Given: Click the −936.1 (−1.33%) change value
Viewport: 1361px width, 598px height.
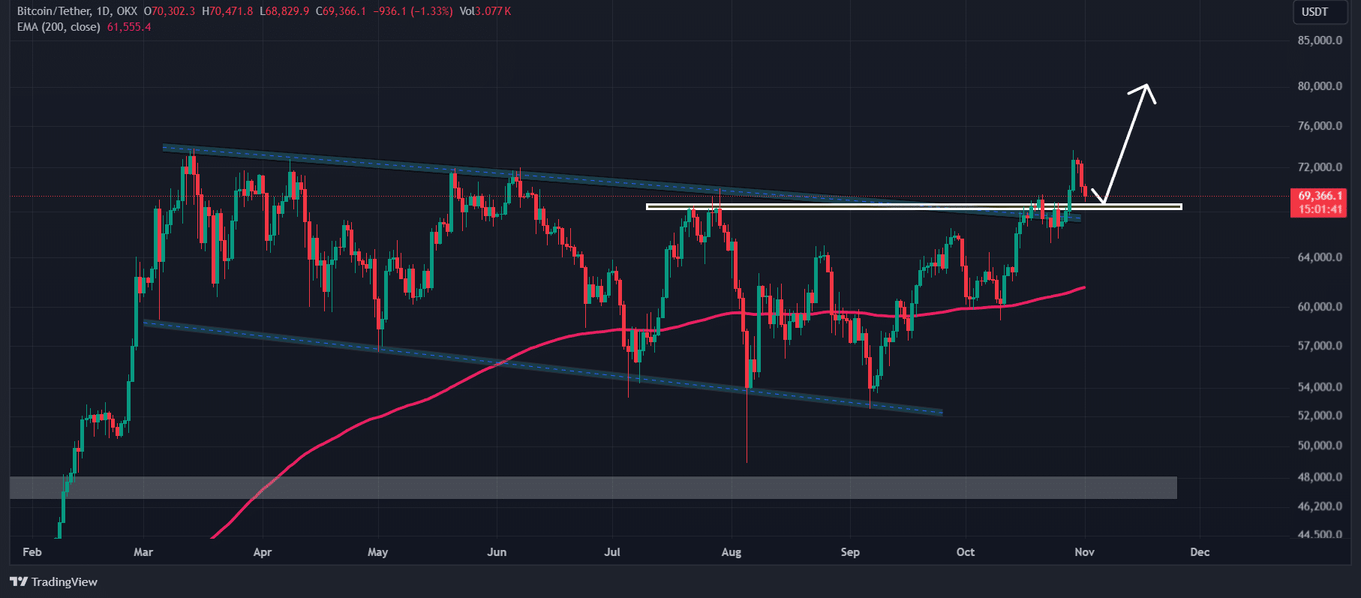Looking at the screenshot, I should [413, 11].
